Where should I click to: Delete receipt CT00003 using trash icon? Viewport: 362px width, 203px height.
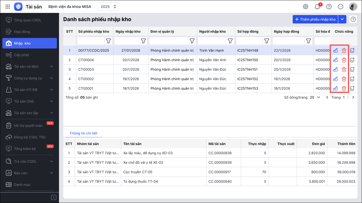344,69
